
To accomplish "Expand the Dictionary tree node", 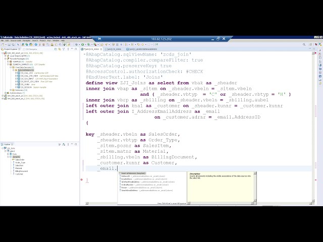I will (11, 90).
